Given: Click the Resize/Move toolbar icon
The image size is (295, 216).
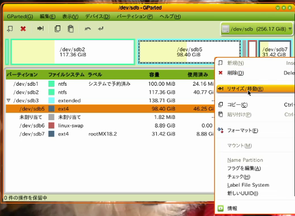Looking at the screenshot, I should [40, 28].
